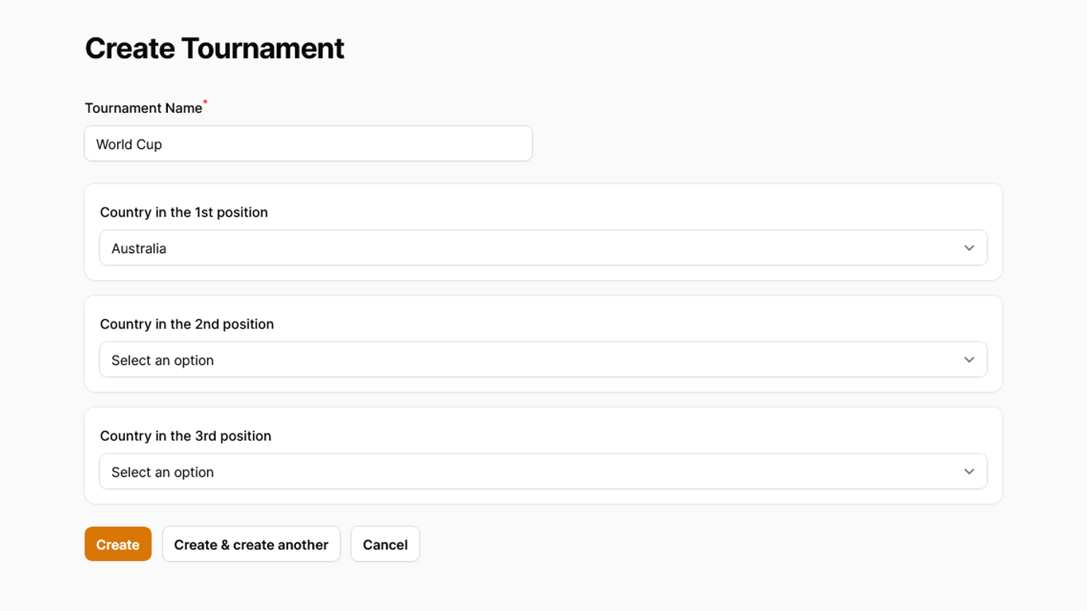This screenshot has width=1087, height=611.
Task: Click the selected Australia value
Action: point(139,248)
